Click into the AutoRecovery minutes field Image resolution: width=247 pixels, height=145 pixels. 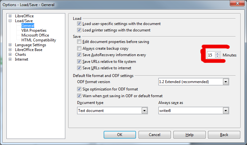211,55
